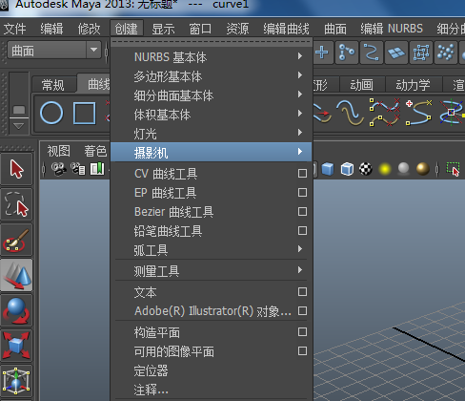465x401 pixels.
Task: Click the bookmarks icon in panel toolbar
Action: [97, 169]
